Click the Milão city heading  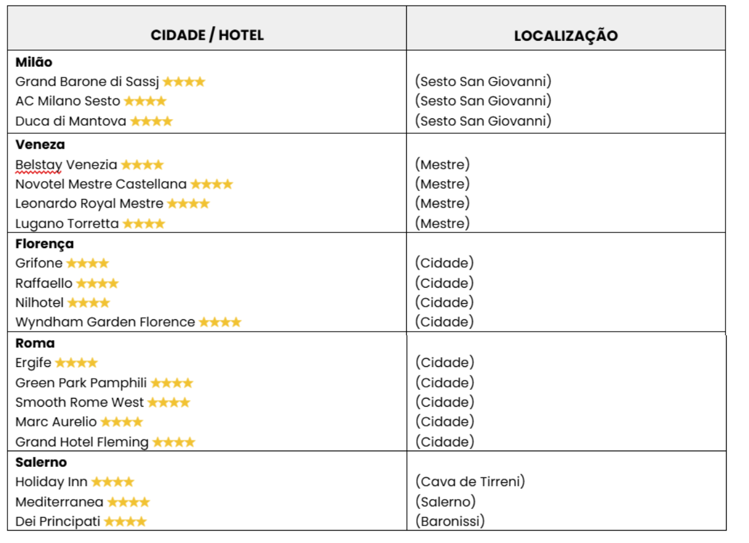pos(34,62)
